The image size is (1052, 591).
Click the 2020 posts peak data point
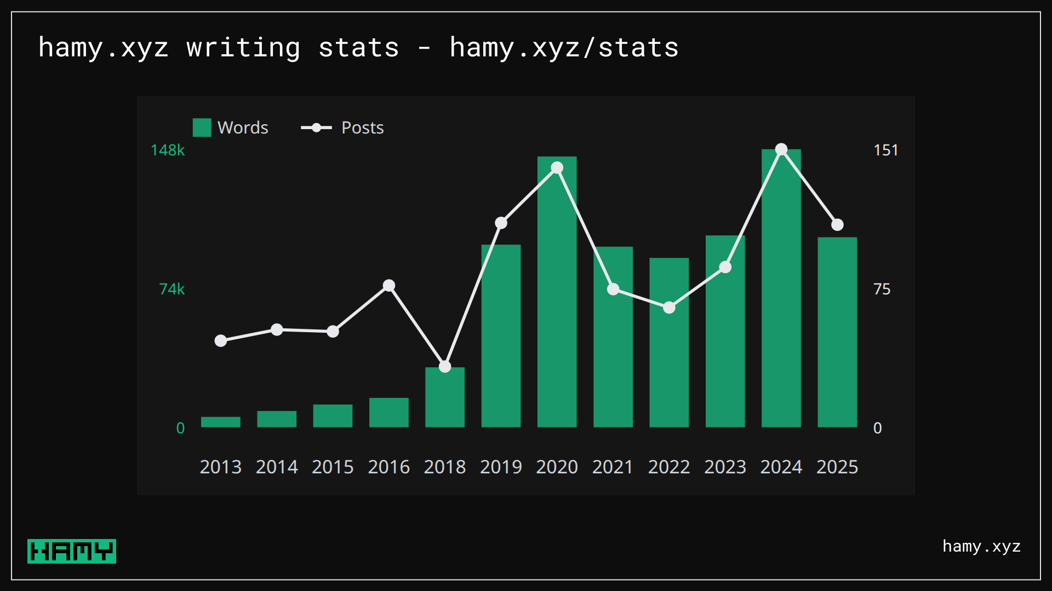(557, 168)
